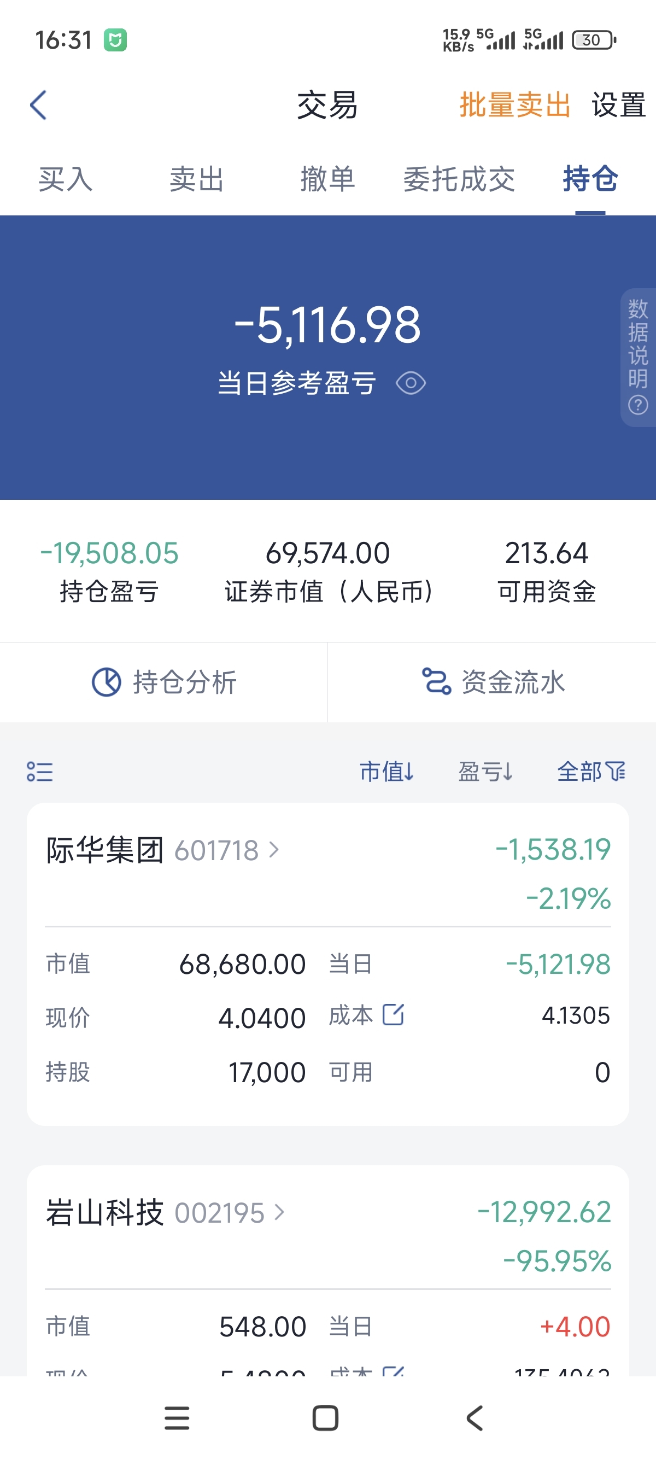
Task: Open 资金流水 flow icon
Action: (x=436, y=682)
